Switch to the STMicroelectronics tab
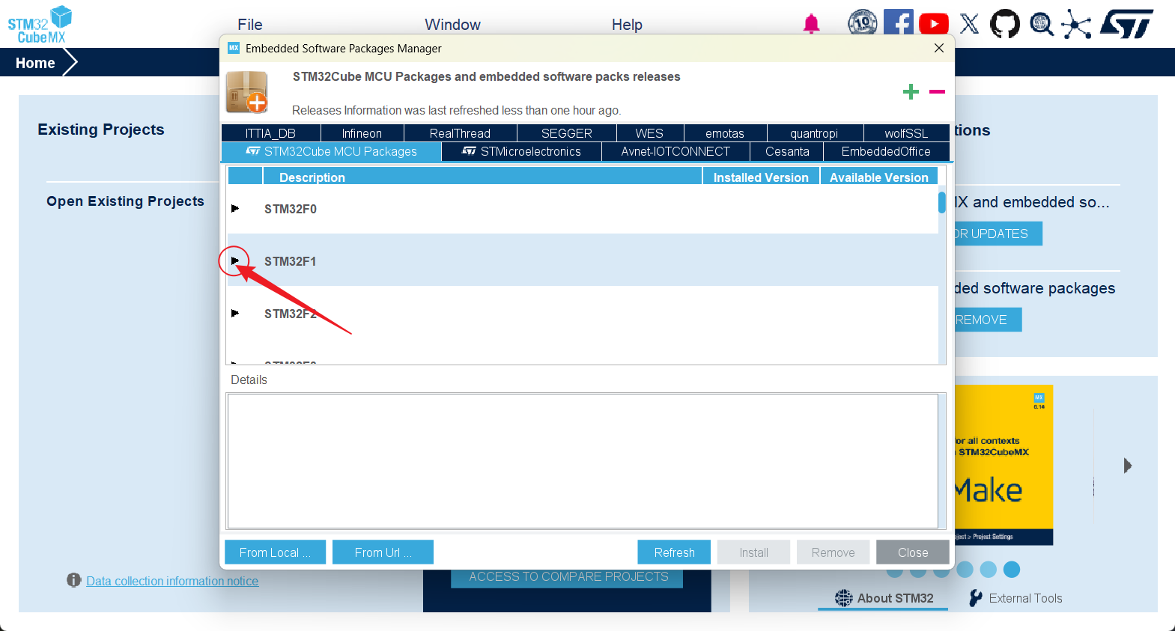The image size is (1175, 631). pos(522,151)
